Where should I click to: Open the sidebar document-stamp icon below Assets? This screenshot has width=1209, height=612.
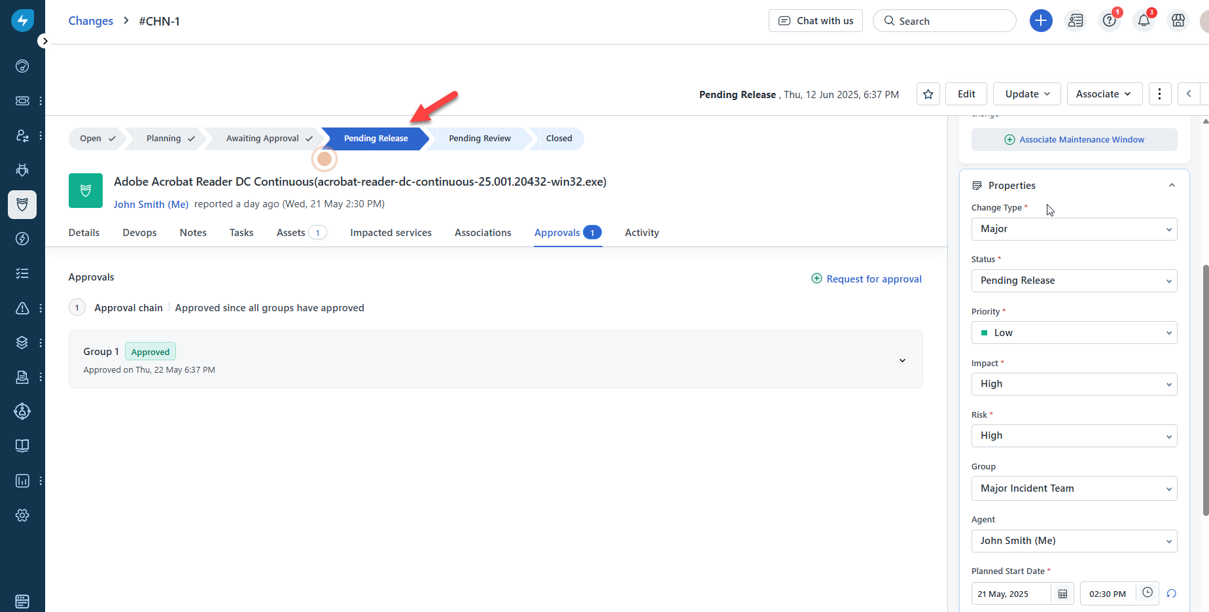pyautogui.click(x=22, y=377)
